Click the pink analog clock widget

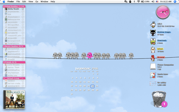(x=163, y=12)
